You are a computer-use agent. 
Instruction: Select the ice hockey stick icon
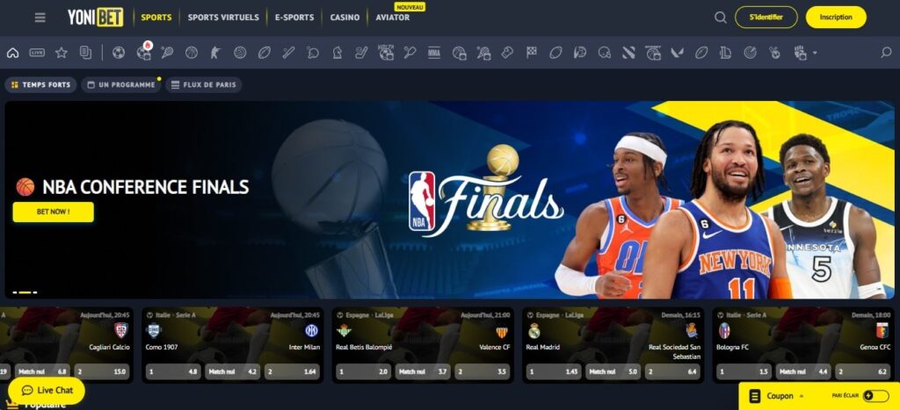361,53
